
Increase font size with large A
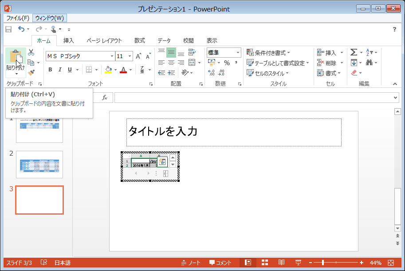click(x=138, y=56)
